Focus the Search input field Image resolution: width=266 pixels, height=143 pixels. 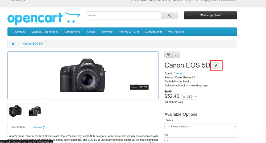[x=123, y=15]
